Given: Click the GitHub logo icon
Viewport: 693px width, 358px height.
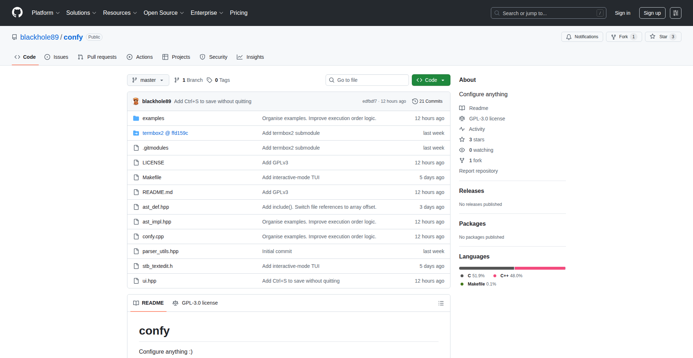Looking at the screenshot, I should [x=17, y=13].
